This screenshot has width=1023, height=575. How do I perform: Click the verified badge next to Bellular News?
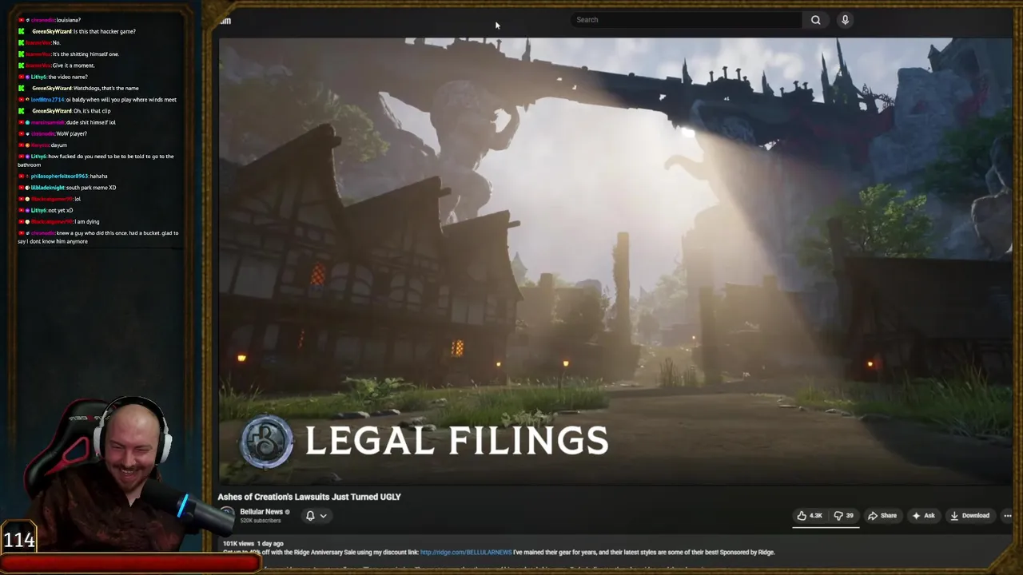pyautogui.click(x=288, y=512)
